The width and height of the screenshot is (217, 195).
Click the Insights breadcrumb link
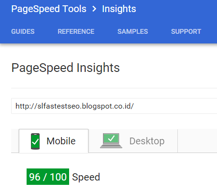click(x=119, y=9)
